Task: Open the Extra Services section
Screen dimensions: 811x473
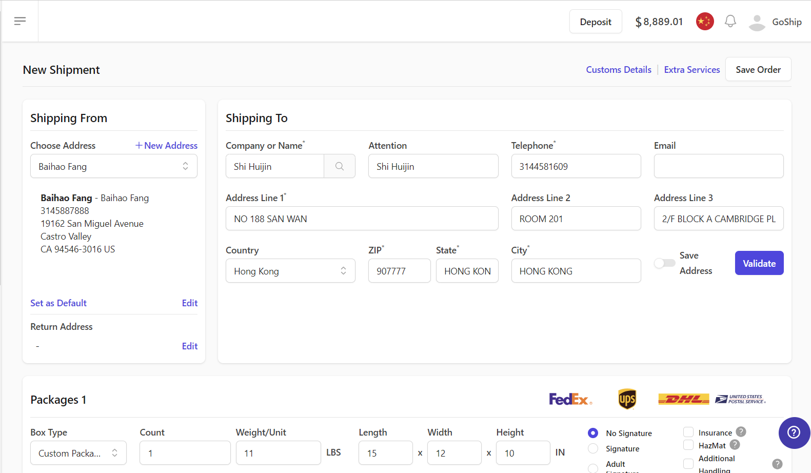Action: click(x=692, y=70)
